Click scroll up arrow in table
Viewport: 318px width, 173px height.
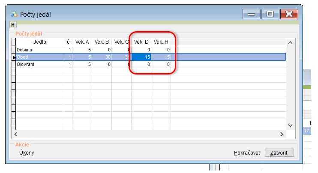(290, 42)
